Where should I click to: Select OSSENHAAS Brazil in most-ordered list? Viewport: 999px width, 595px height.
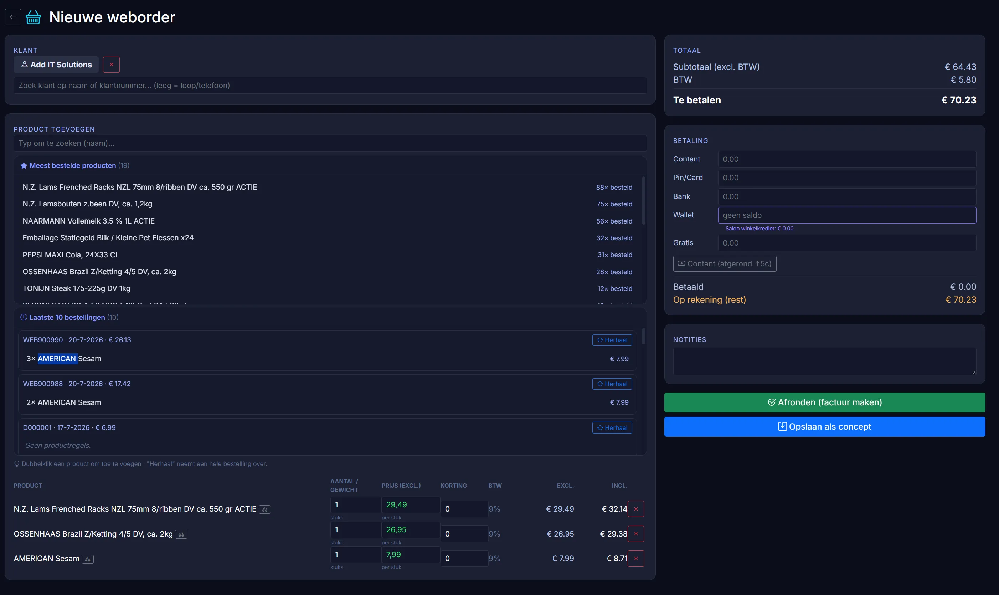pyautogui.click(x=328, y=271)
